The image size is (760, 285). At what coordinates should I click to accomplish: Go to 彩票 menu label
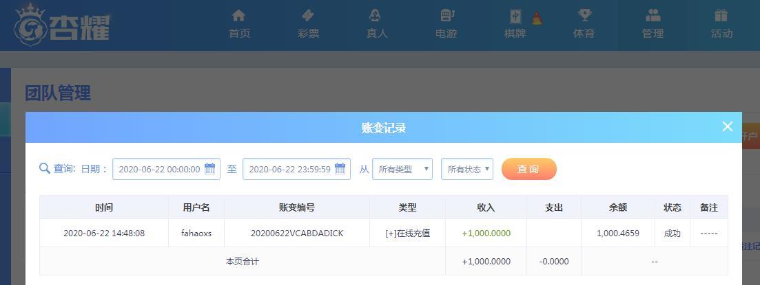coord(308,34)
